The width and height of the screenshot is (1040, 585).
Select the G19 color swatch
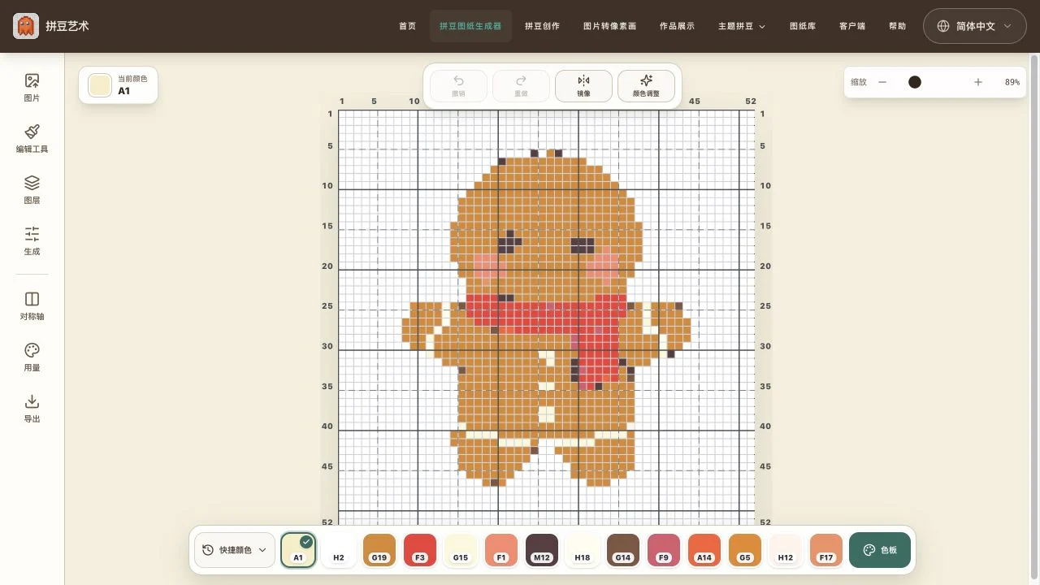pos(379,550)
